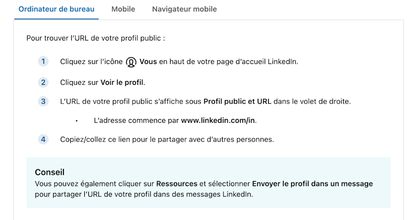Click the bullet point before L'adresse

[76, 121]
